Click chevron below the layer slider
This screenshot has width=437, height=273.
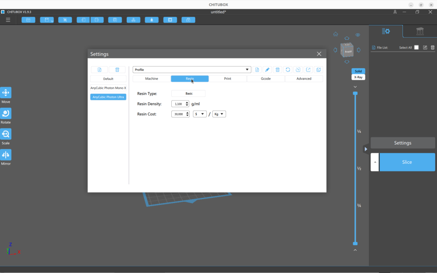[x=355, y=250]
